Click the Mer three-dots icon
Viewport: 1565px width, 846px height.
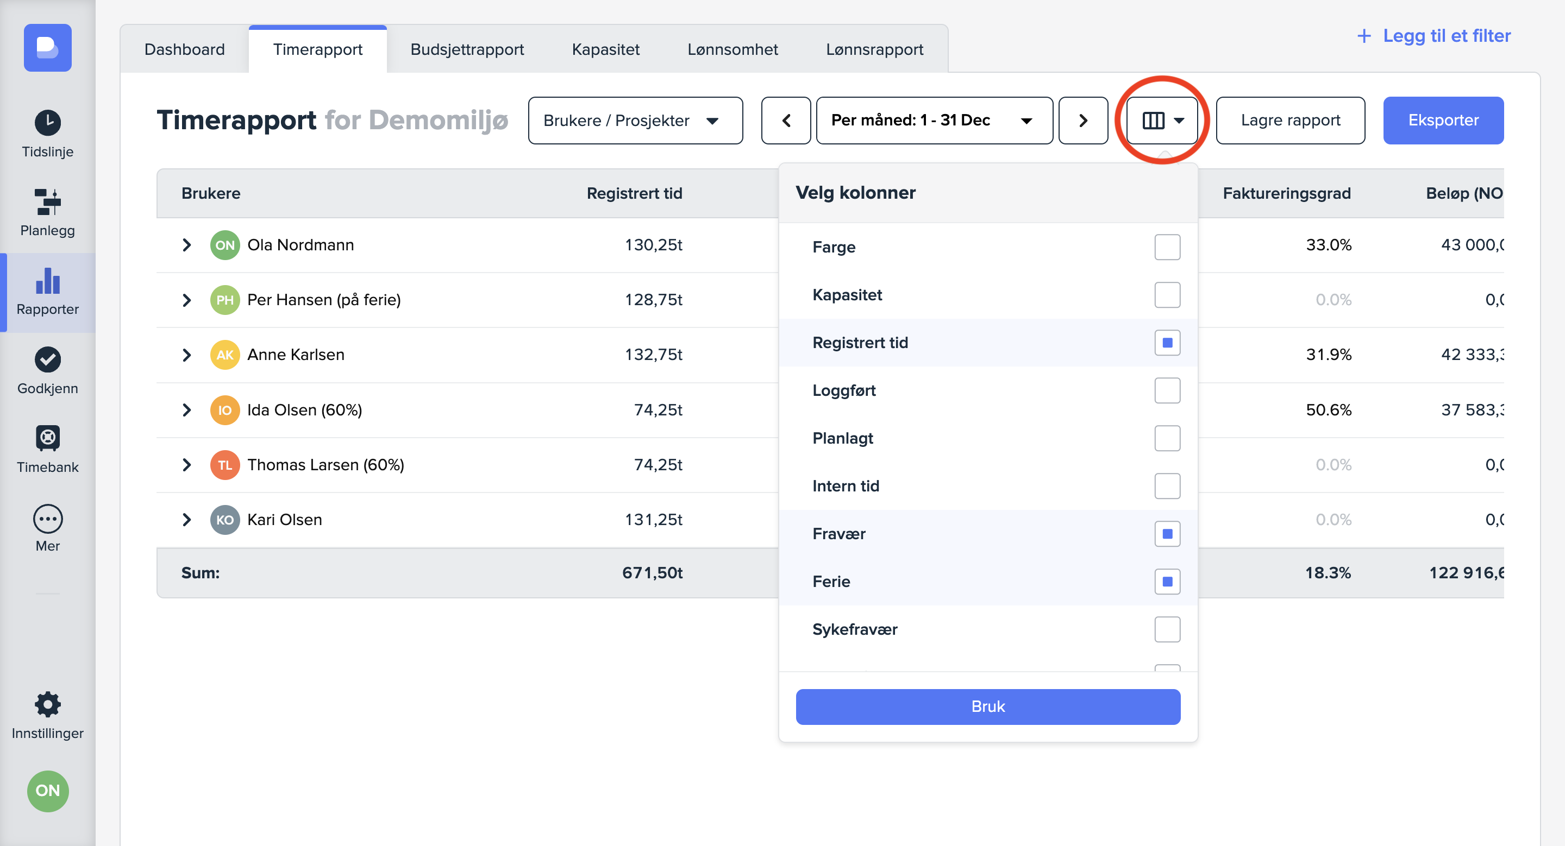pos(47,519)
